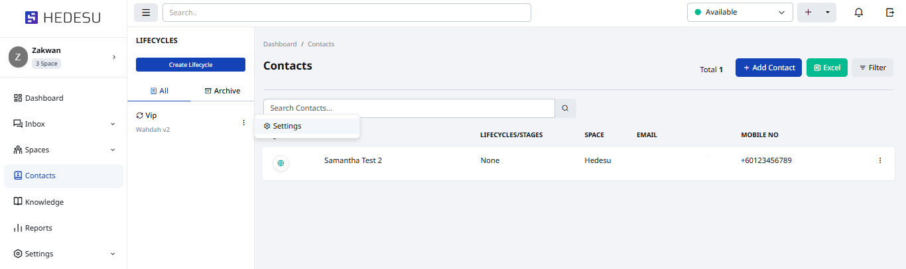The image size is (906, 269).
Task: Click the logout icon in top bar
Action: (890, 13)
